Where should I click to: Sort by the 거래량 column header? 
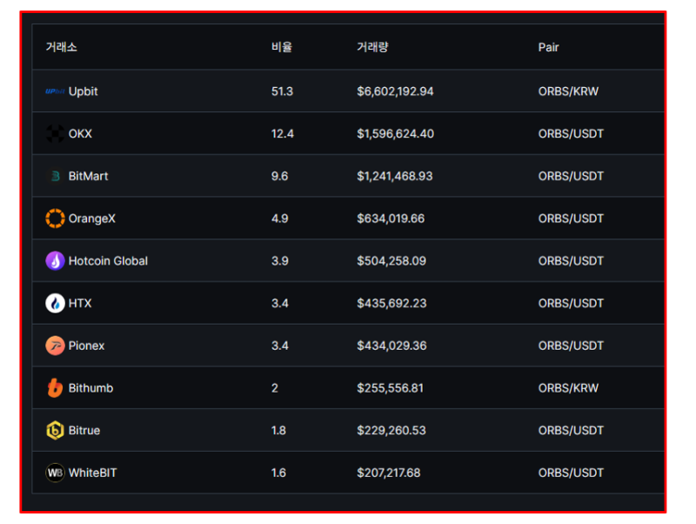click(x=373, y=47)
